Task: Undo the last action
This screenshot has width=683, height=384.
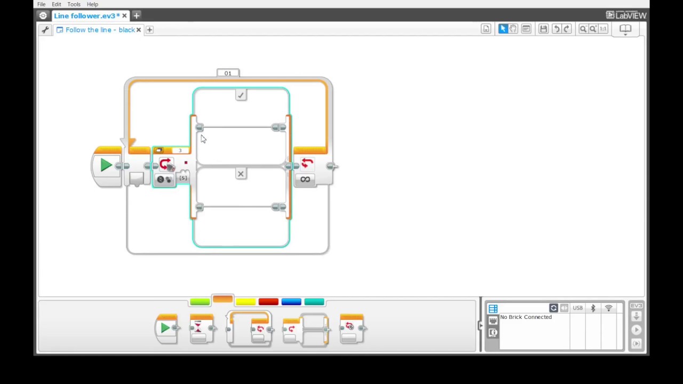Action: click(556, 29)
